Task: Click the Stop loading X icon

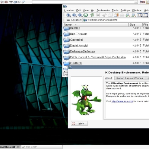Action: tap(98, 15)
